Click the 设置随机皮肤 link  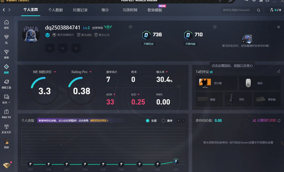[266, 121]
